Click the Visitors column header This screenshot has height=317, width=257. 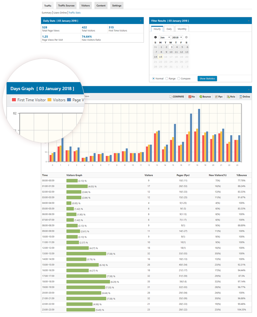pyautogui.click(x=148, y=175)
